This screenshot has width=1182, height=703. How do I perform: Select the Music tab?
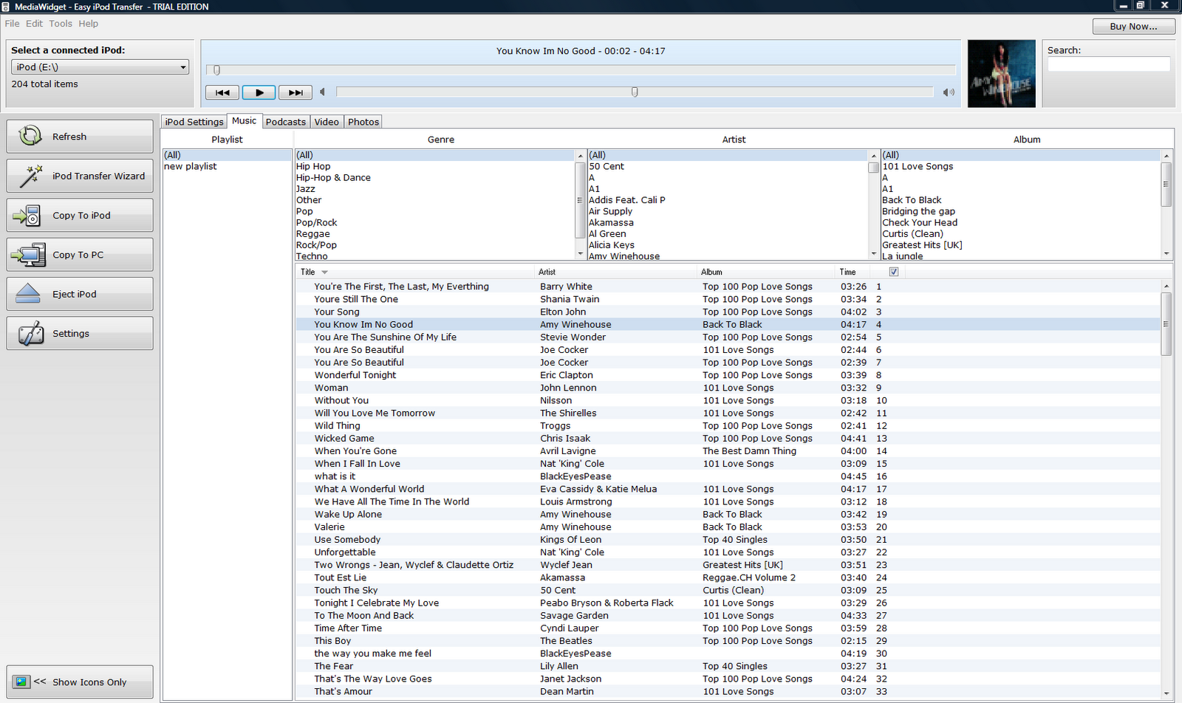tap(244, 120)
